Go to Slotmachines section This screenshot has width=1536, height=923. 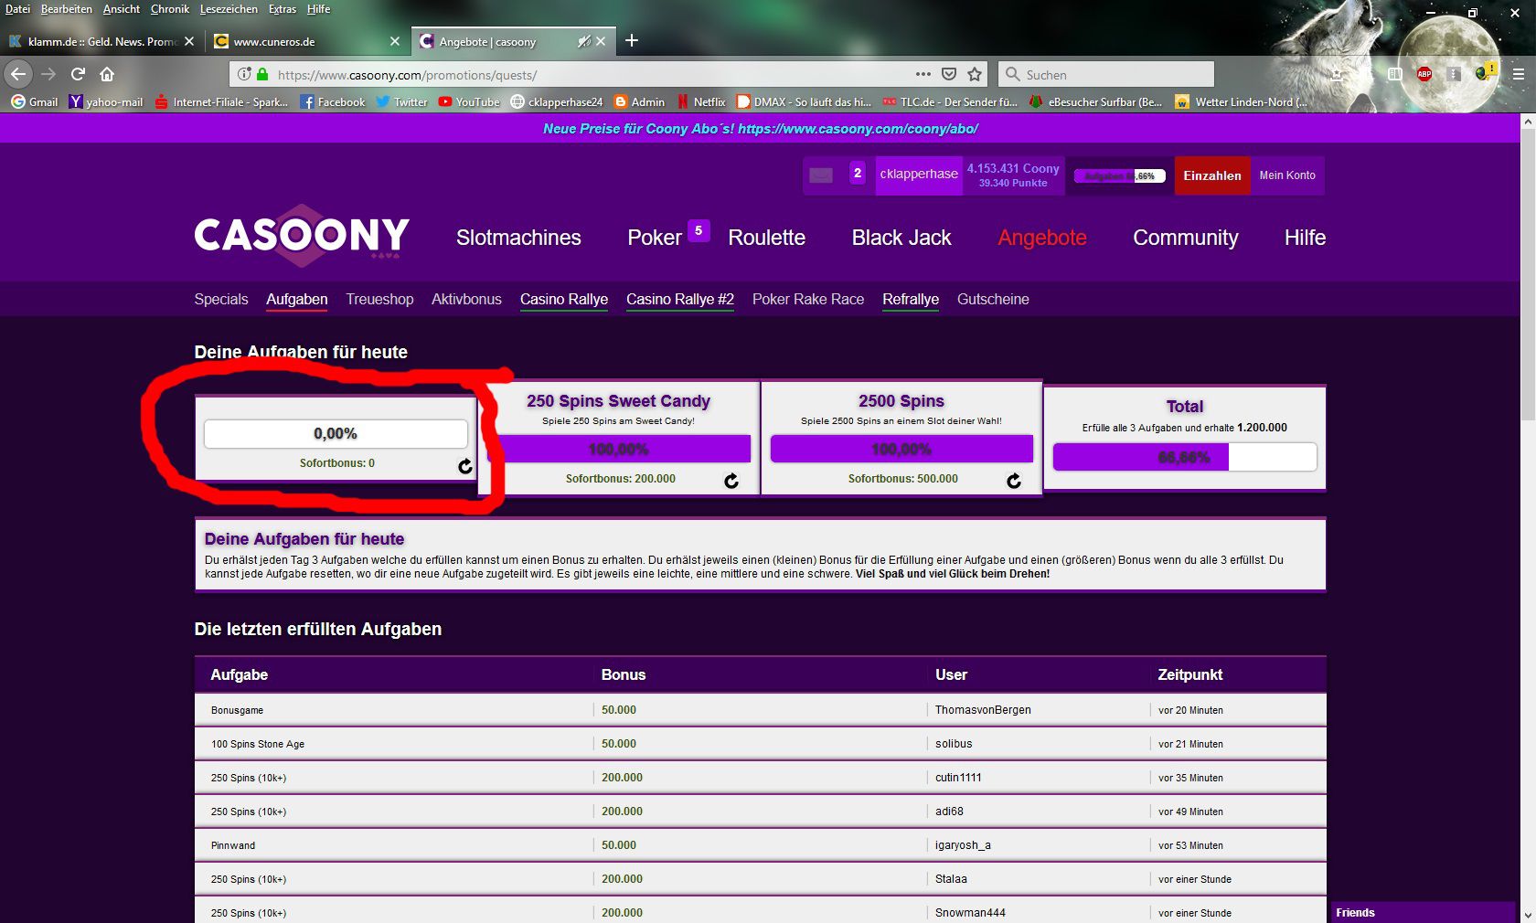pyautogui.click(x=518, y=238)
